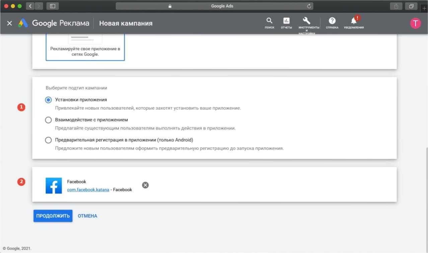Viewport: 428px width, 253px height.
Task: Close new campaign with X icon
Action: (9, 23)
